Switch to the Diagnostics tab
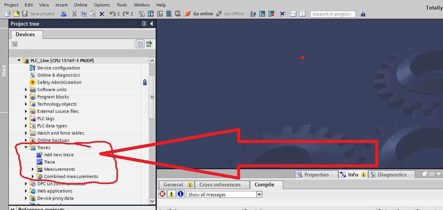Viewport: 443px width, 210px height. pos(392,175)
